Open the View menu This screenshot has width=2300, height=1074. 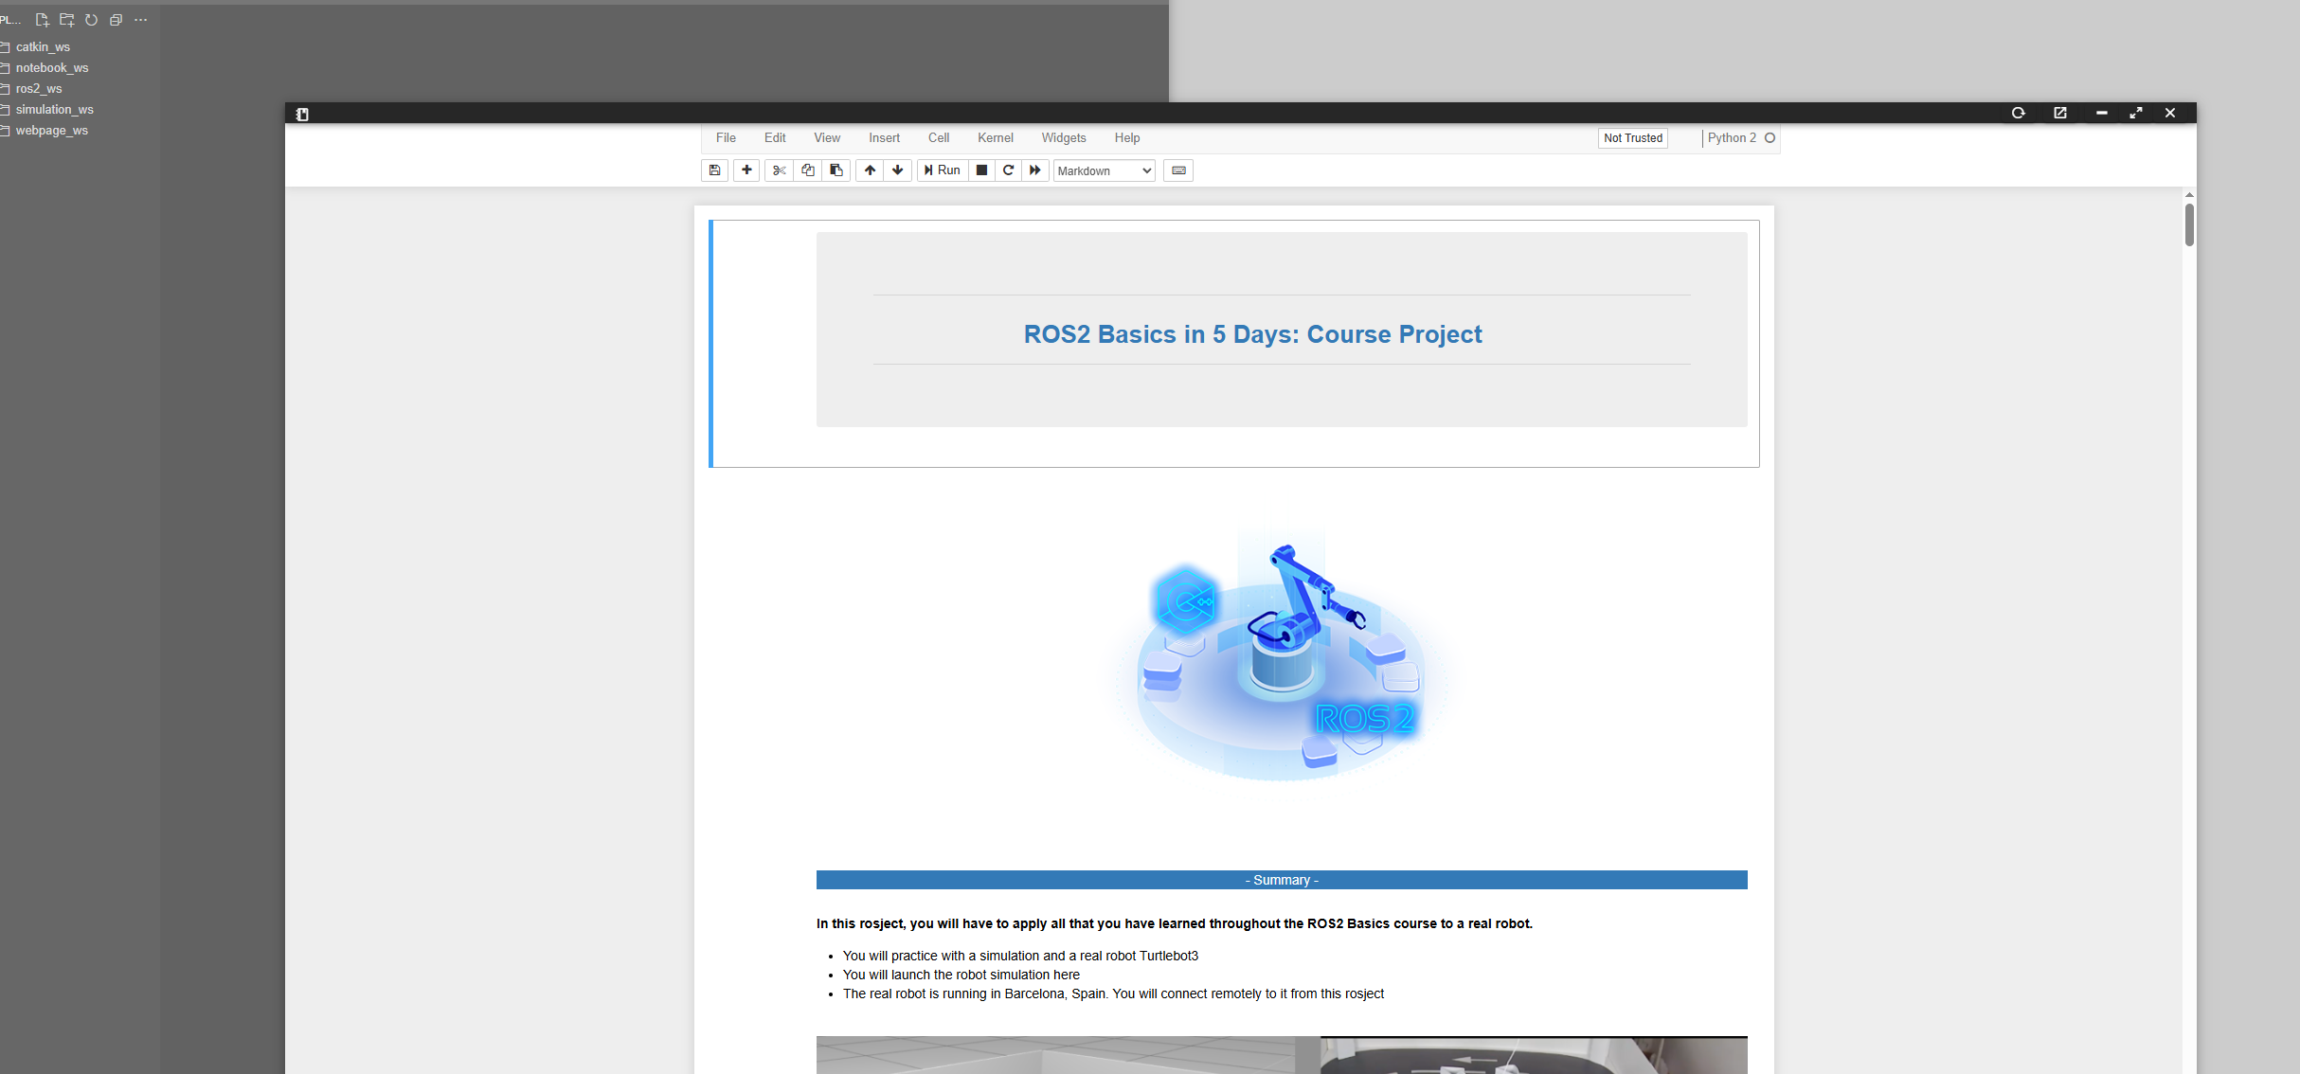(827, 138)
